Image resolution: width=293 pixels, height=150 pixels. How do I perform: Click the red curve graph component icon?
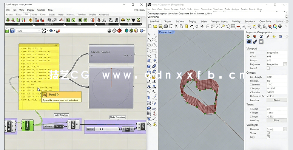[61, 20]
